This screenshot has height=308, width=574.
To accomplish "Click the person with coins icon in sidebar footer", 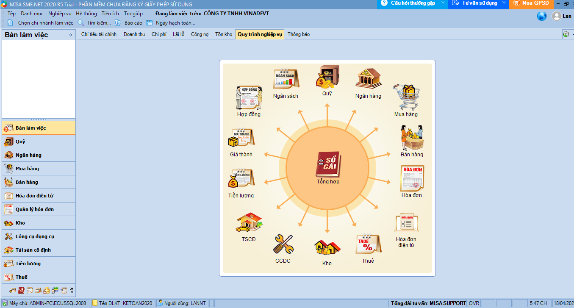I will [x=47, y=290].
